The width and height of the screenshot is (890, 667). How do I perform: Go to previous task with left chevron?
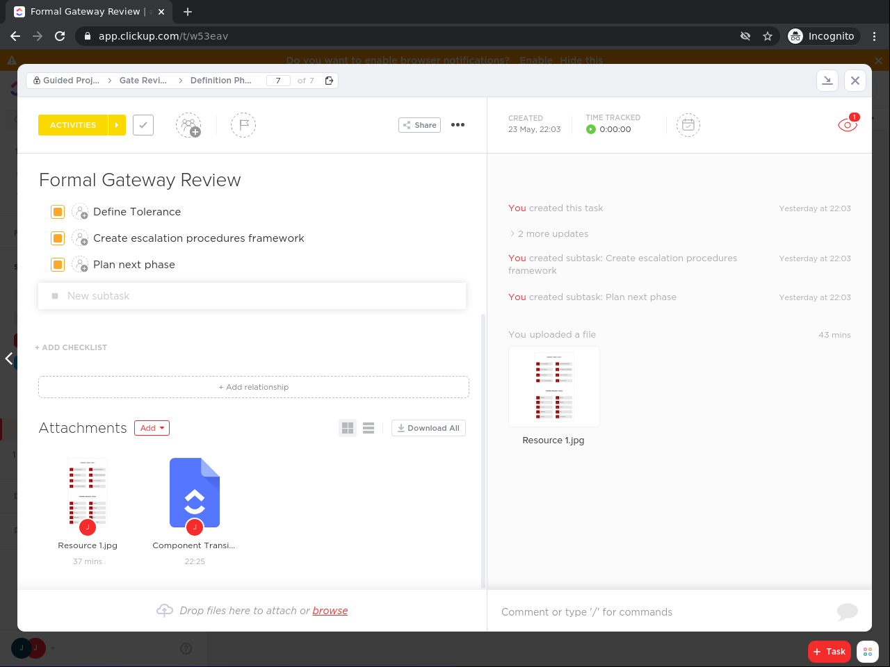[9, 359]
